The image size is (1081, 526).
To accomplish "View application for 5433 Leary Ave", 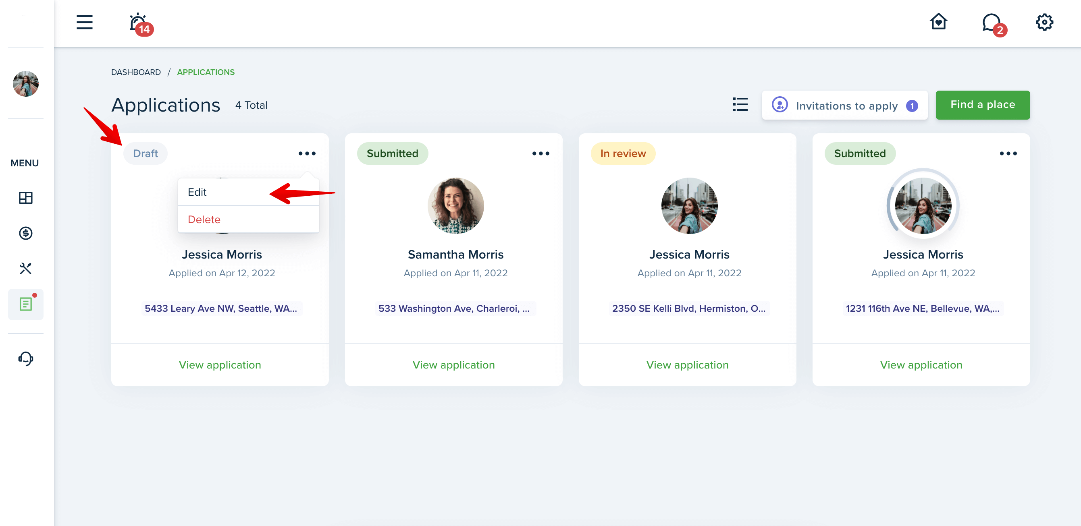I will pyautogui.click(x=220, y=365).
